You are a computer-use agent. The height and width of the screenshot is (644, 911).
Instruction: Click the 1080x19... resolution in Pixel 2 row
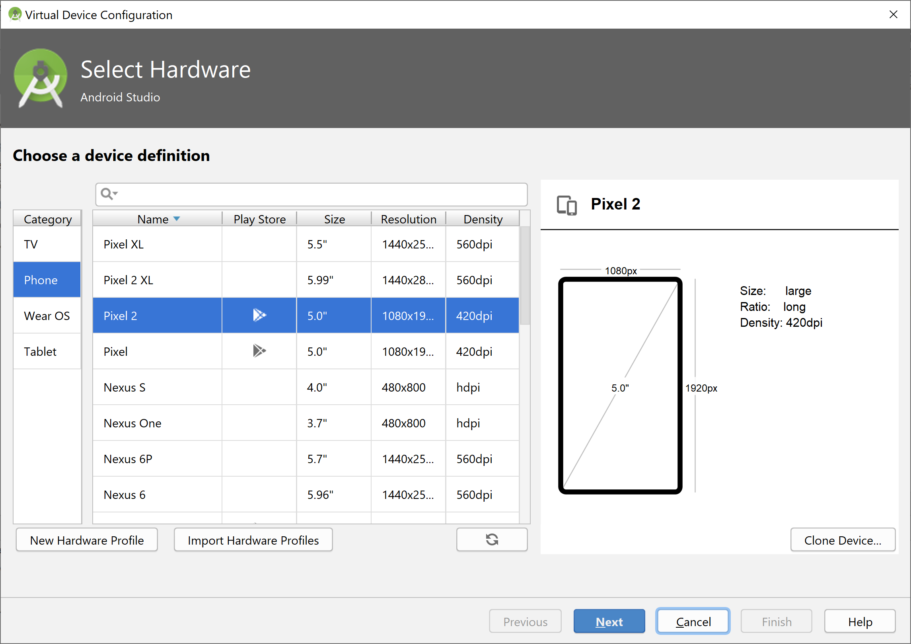(x=408, y=315)
